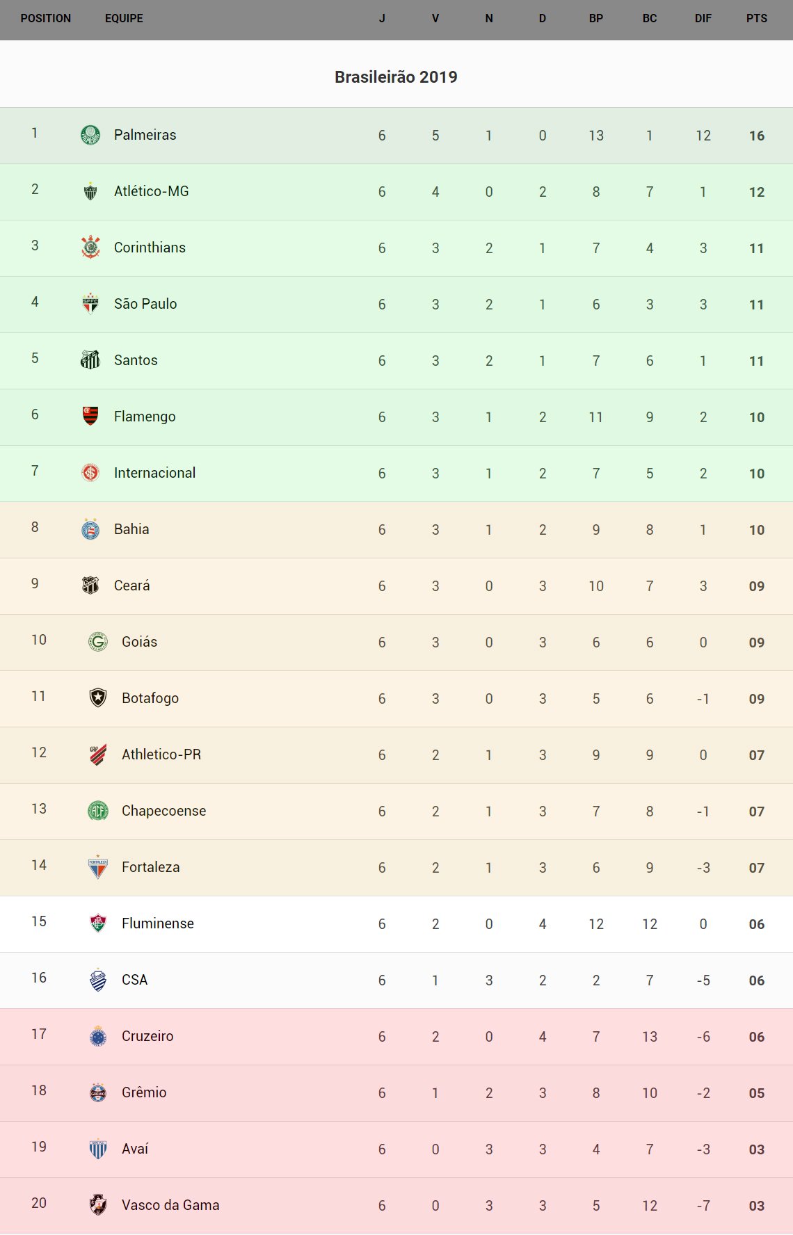Click the Botafogo star crest
This screenshot has width=793, height=1235.
pos(98,697)
